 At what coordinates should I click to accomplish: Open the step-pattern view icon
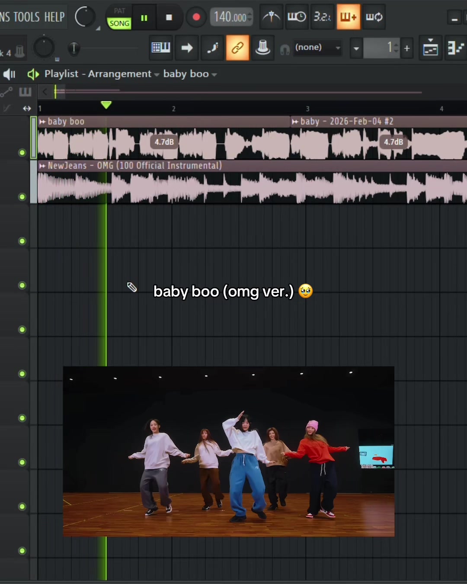[x=456, y=48]
